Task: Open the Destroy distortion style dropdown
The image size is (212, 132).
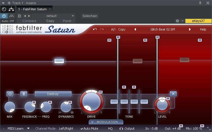Action: coord(53,94)
